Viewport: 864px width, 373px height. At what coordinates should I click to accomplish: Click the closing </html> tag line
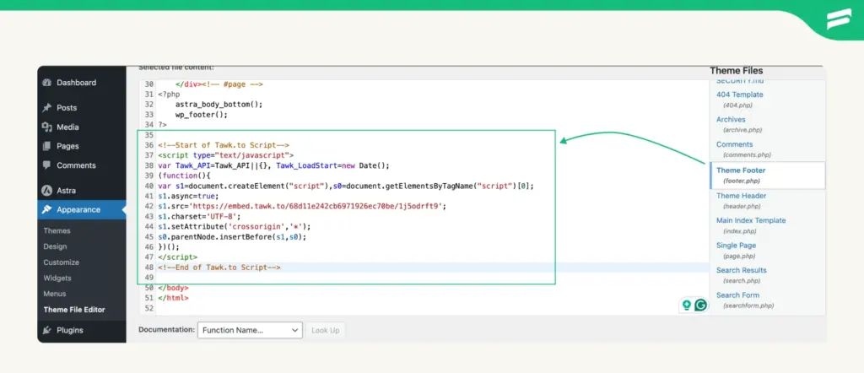173,298
